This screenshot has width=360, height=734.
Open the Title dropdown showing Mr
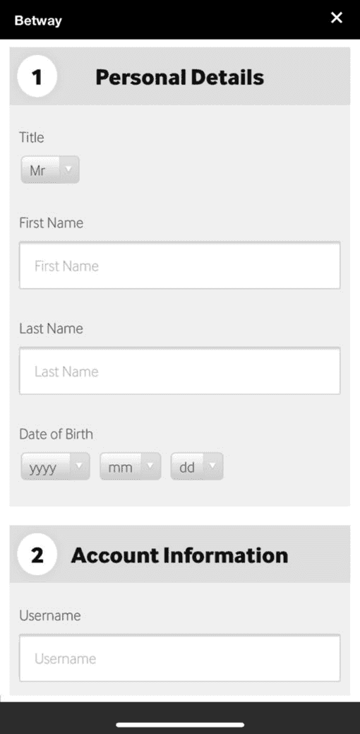50,170
